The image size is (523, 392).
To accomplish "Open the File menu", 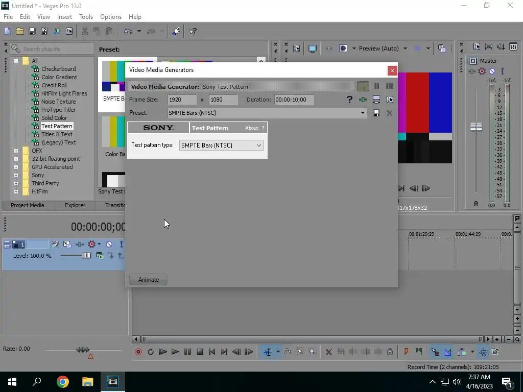I will click(x=8, y=17).
